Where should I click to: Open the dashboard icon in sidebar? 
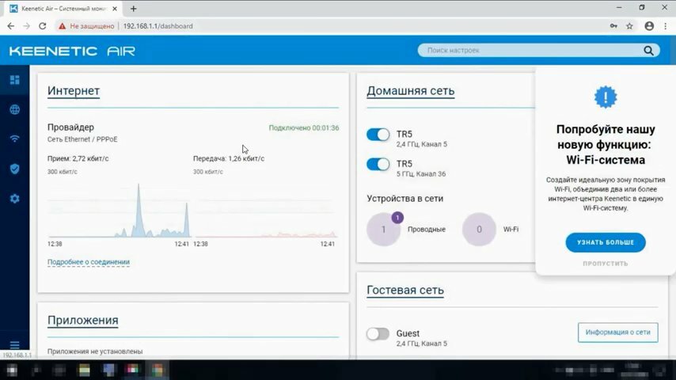point(15,80)
